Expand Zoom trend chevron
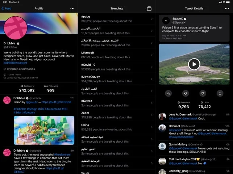The height and width of the screenshot is (174, 233). [152, 115]
